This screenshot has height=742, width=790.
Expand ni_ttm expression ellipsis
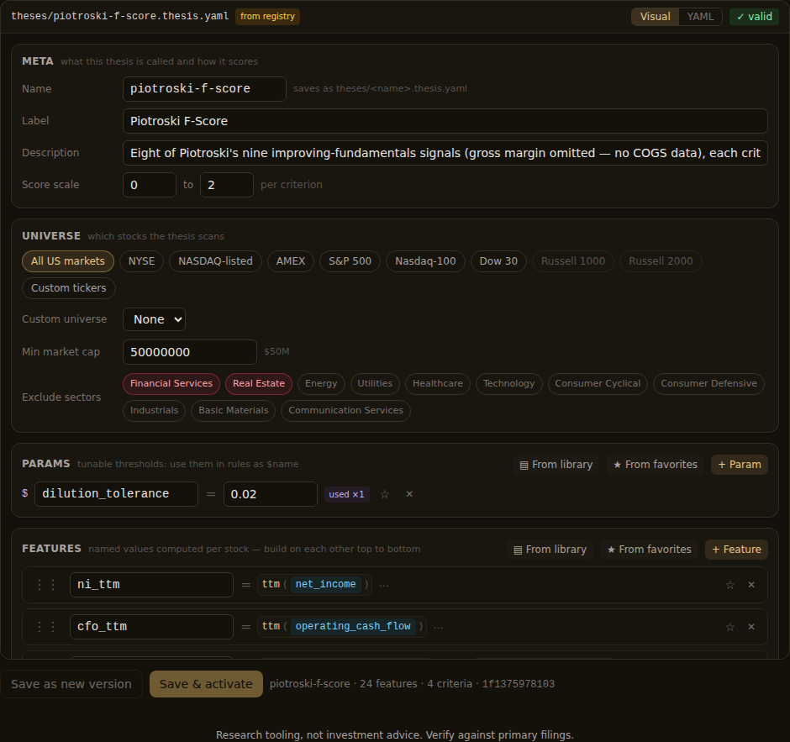click(x=384, y=585)
